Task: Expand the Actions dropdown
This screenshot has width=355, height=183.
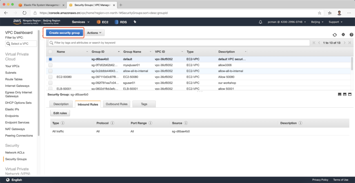Action: pyautogui.click(x=94, y=33)
